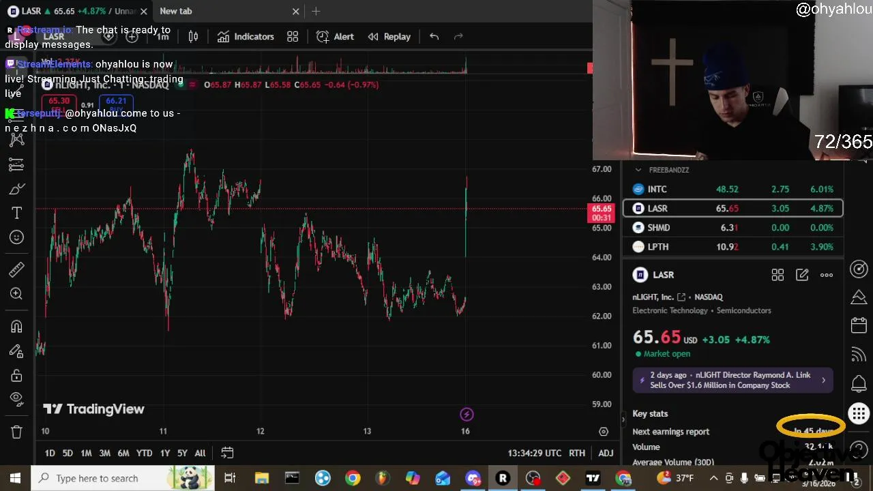This screenshot has width=873, height=491.
Task: Select the Measure ruler tool
Action: pyautogui.click(x=16, y=269)
